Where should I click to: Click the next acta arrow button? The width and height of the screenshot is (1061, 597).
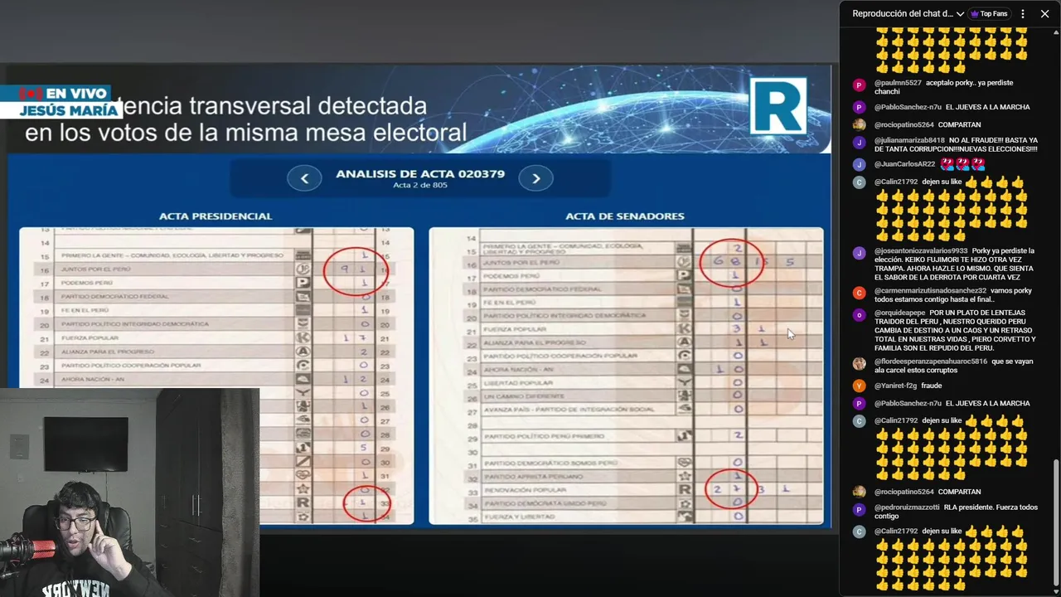pos(535,177)
